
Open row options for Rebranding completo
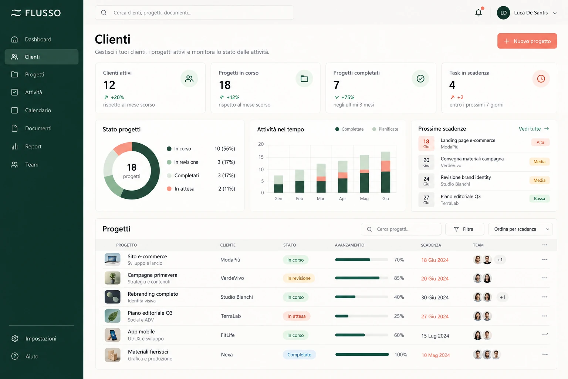click(545, 297)
